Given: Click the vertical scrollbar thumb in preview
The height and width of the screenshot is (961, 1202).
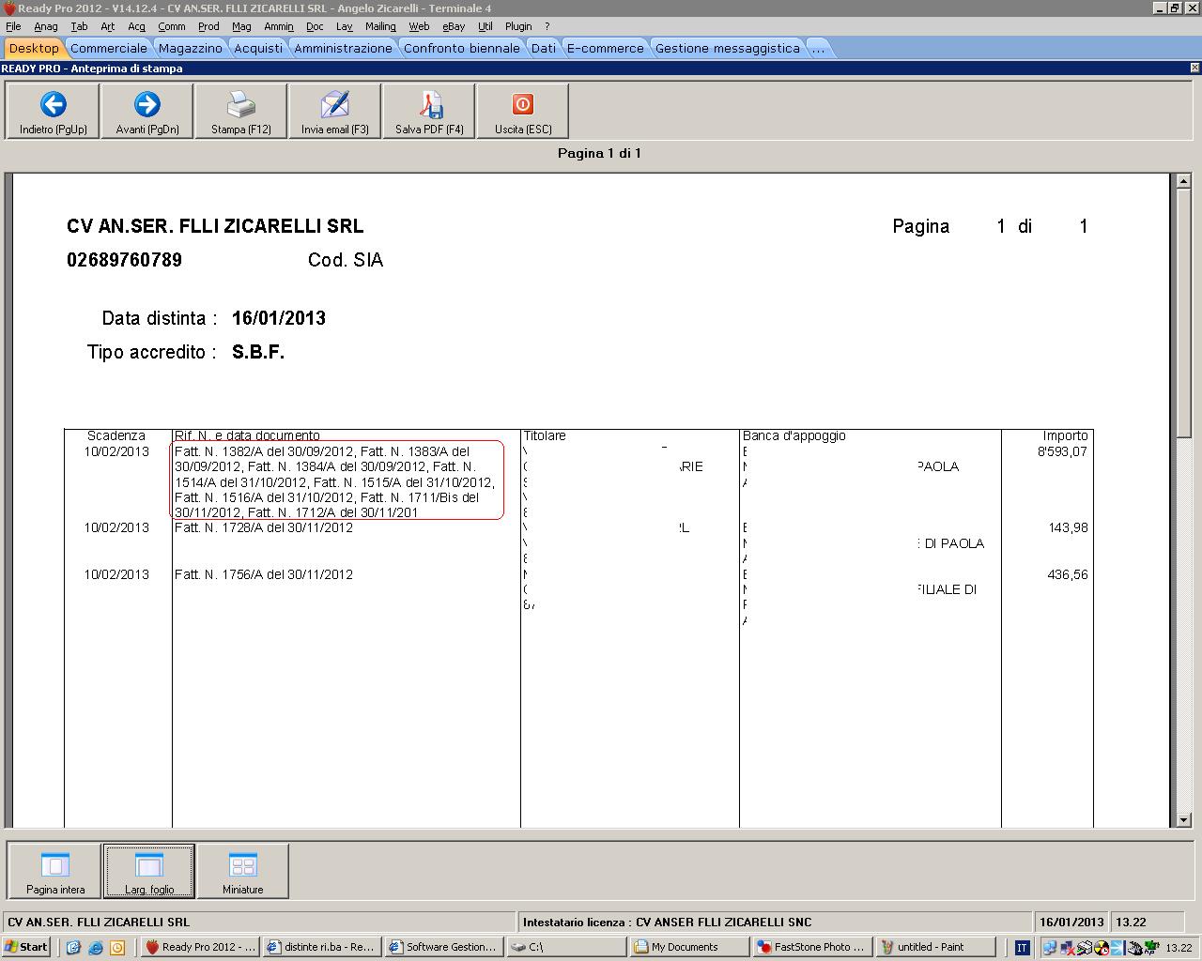Looking at the screenshot, I should coord(1183,312).
